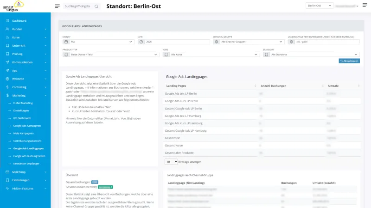The width and height of the screenshot is (371, 208).
Task: Click the Landingpage text-filter icon
Action: 291,42
